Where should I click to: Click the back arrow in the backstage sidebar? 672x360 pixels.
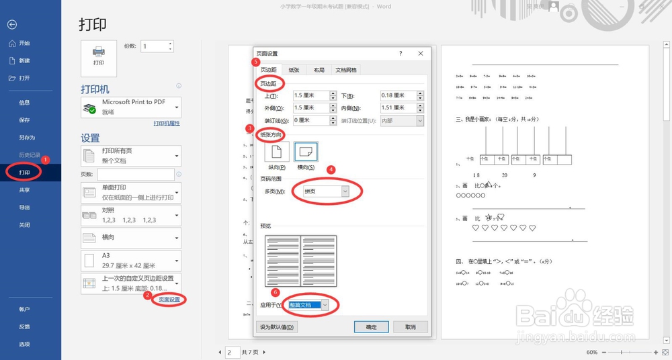point(12,25)
